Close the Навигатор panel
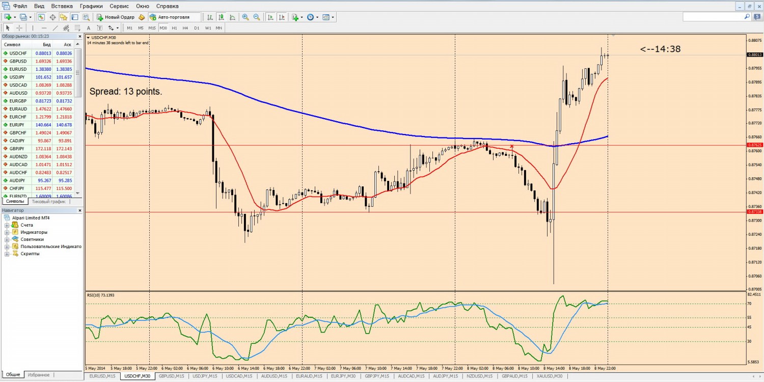 click(x=79, y=210)
